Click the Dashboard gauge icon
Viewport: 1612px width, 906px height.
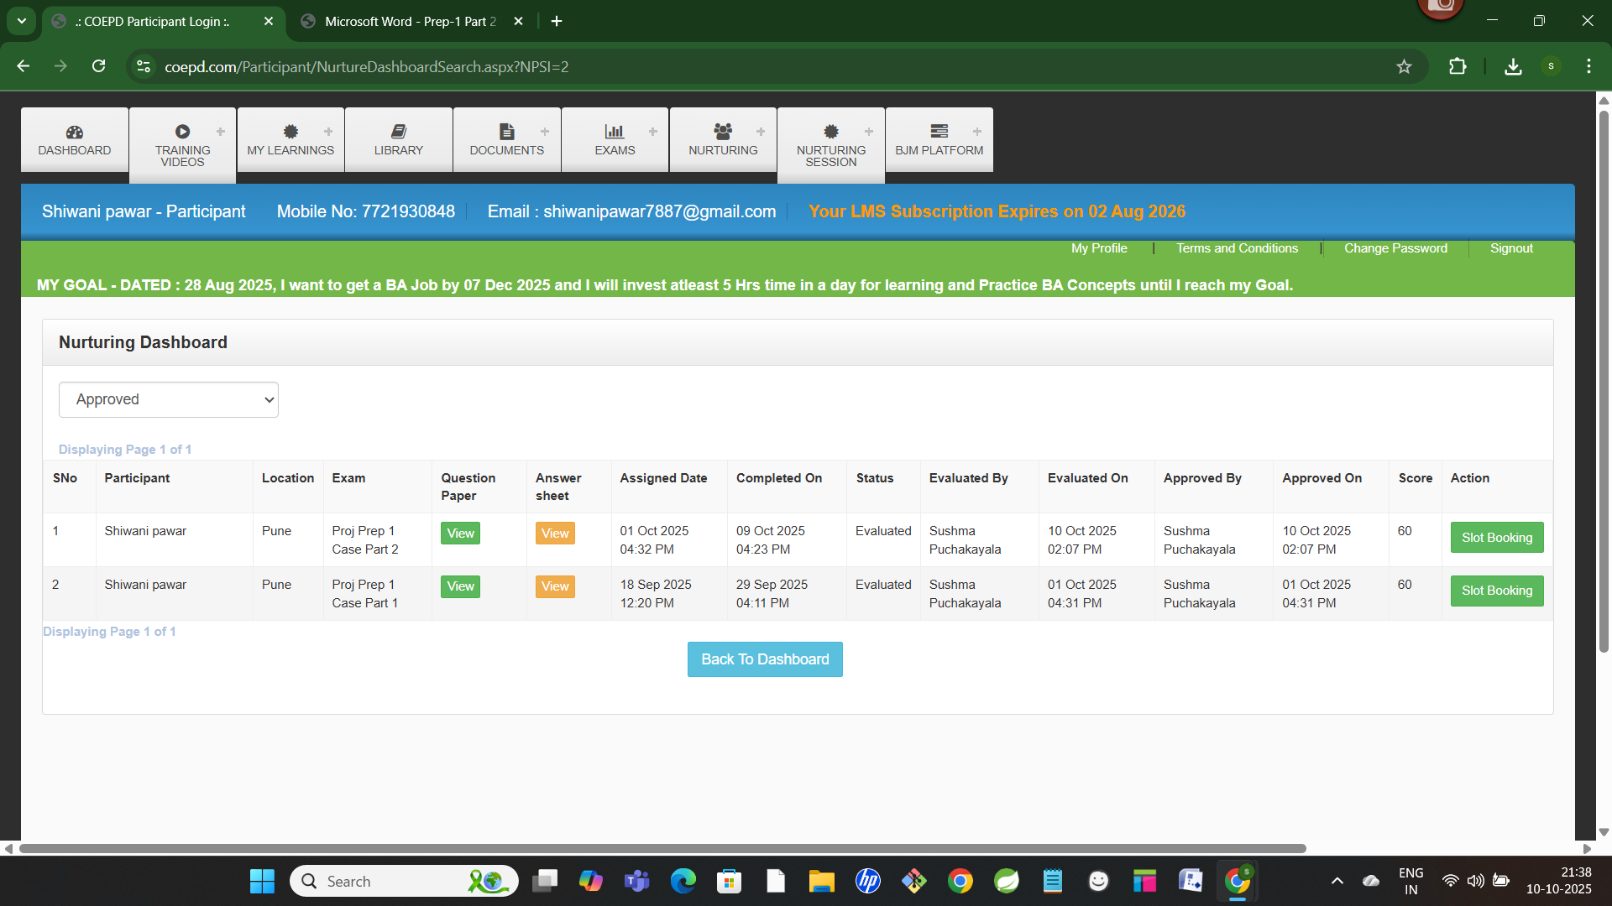point(75,132)
